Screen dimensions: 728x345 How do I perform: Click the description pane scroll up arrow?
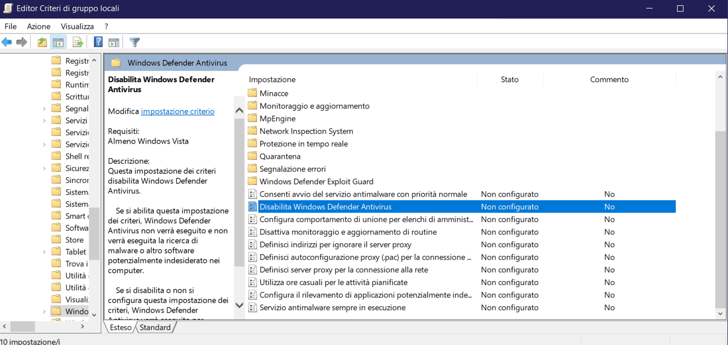coord(239,111)
